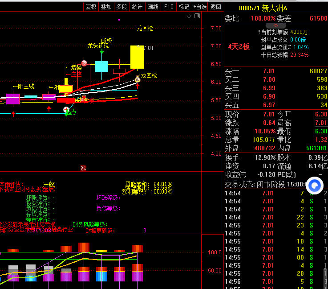Open the 复权 adjustment menu
Screen dimensions: 328x289
pyautogui.click(x=91, y=7)
